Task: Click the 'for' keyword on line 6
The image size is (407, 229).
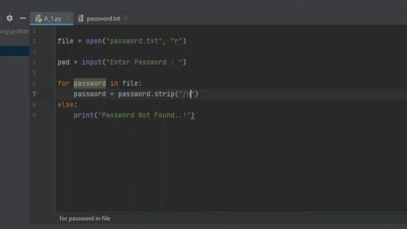Action: click(x=64, y=83)
